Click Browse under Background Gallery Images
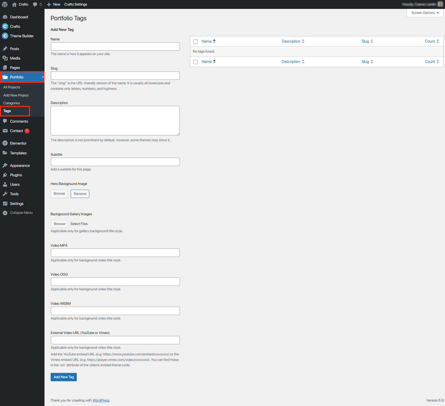 (x=60, y=224)
